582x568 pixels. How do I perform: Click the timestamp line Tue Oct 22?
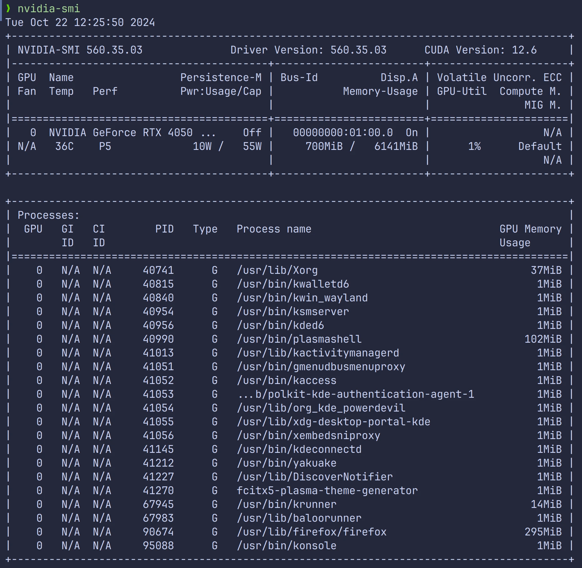pyautogui.click(x=80, y=23)
